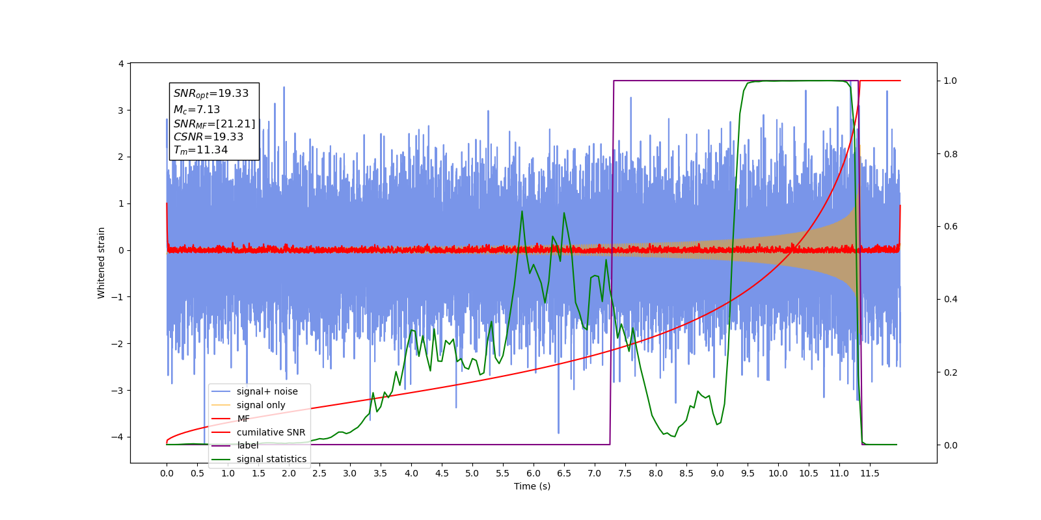The height and width of the screenshot is (520, 1041).
Task: Click the x-axis tick label 11.5
Action: 870,473
